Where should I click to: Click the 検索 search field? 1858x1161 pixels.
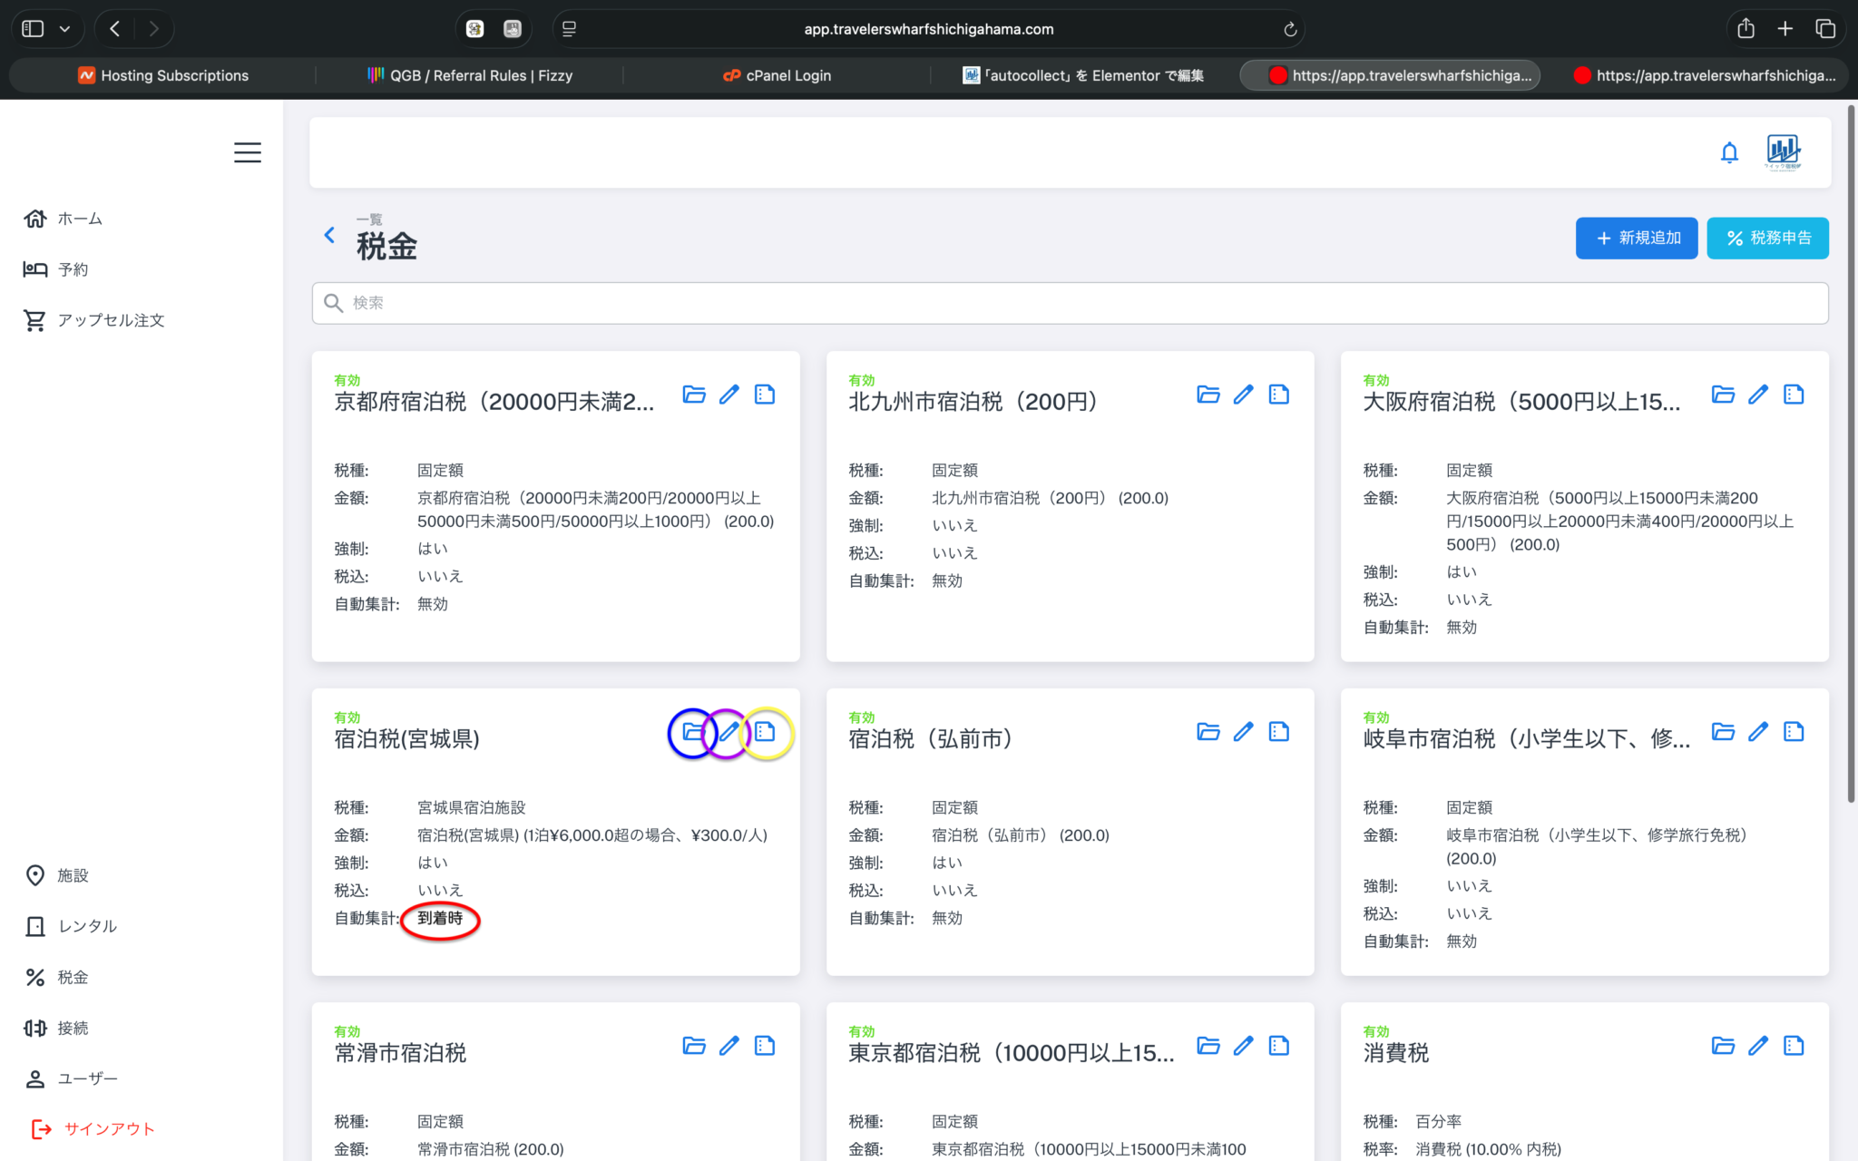click(x=1071, y=303)
